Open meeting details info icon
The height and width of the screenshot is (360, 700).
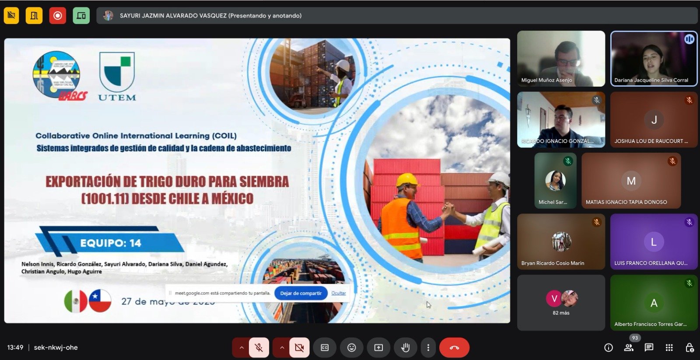point(608,348)
